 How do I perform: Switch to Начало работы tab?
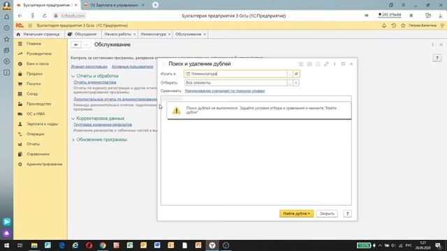(x=118, y=34)
